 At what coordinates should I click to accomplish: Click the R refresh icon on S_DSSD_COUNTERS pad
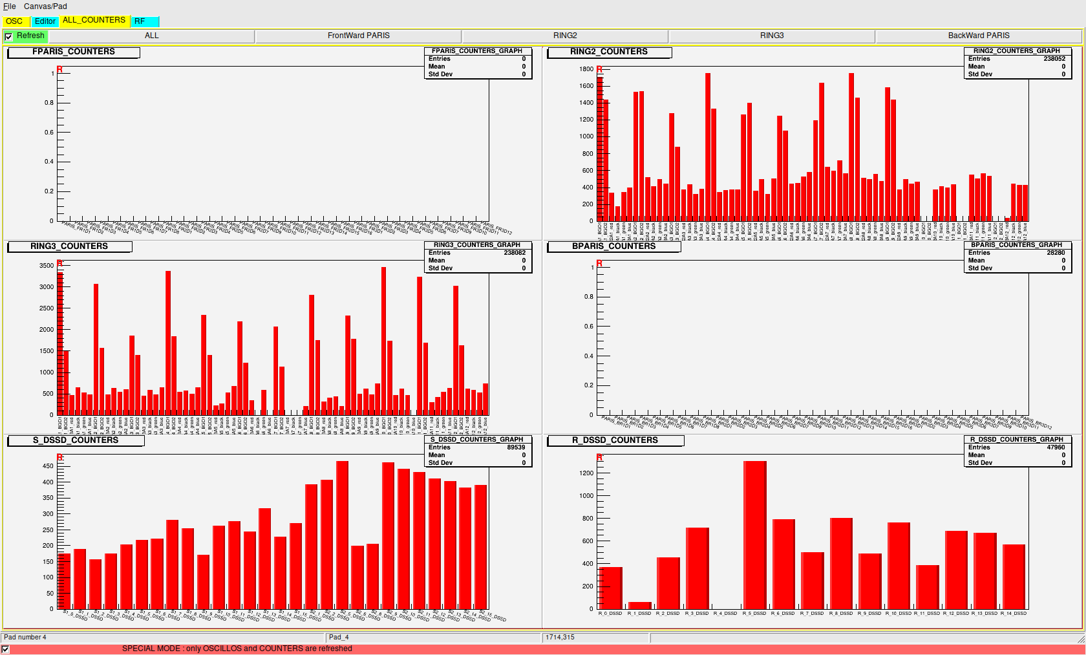(59, 456)
